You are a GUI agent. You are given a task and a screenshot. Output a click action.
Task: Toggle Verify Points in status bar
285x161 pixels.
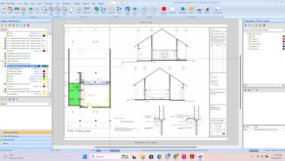(x=115, y=150)
